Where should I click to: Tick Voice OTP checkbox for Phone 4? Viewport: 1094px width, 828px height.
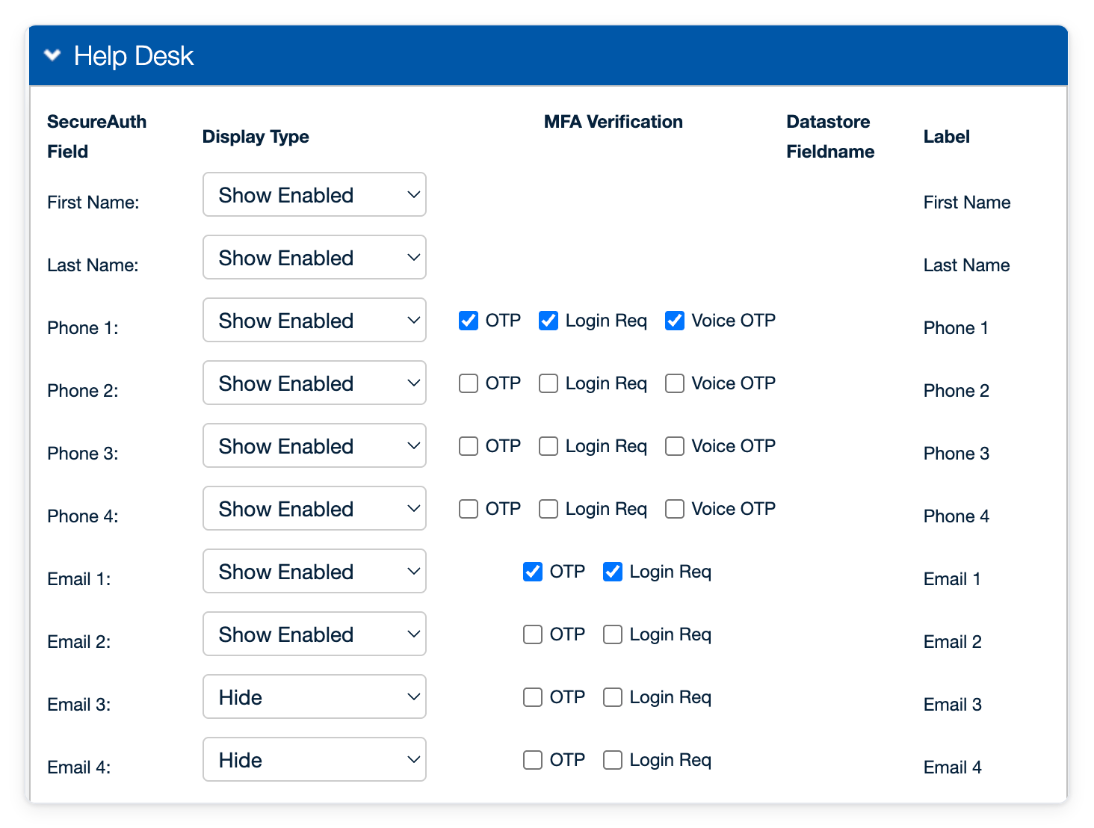click(x=675, y=509)
